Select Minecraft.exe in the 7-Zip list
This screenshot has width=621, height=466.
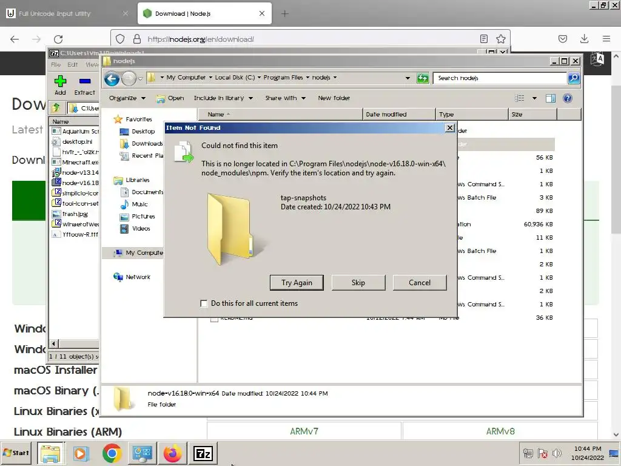pyautogui.click(x=75, y=162)
